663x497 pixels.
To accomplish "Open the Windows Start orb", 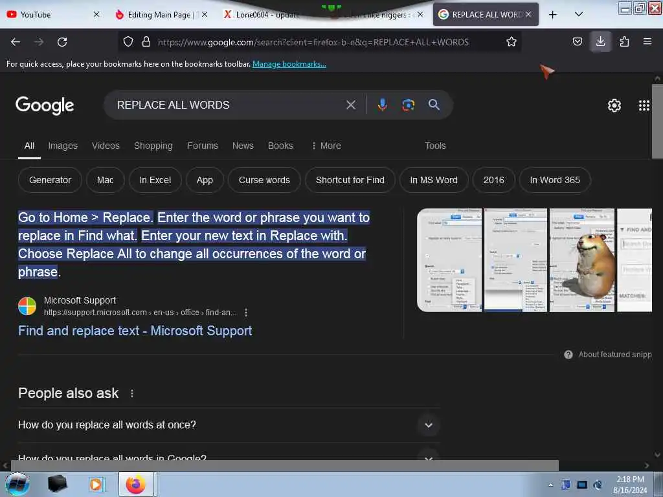I will tap(17, 484).
